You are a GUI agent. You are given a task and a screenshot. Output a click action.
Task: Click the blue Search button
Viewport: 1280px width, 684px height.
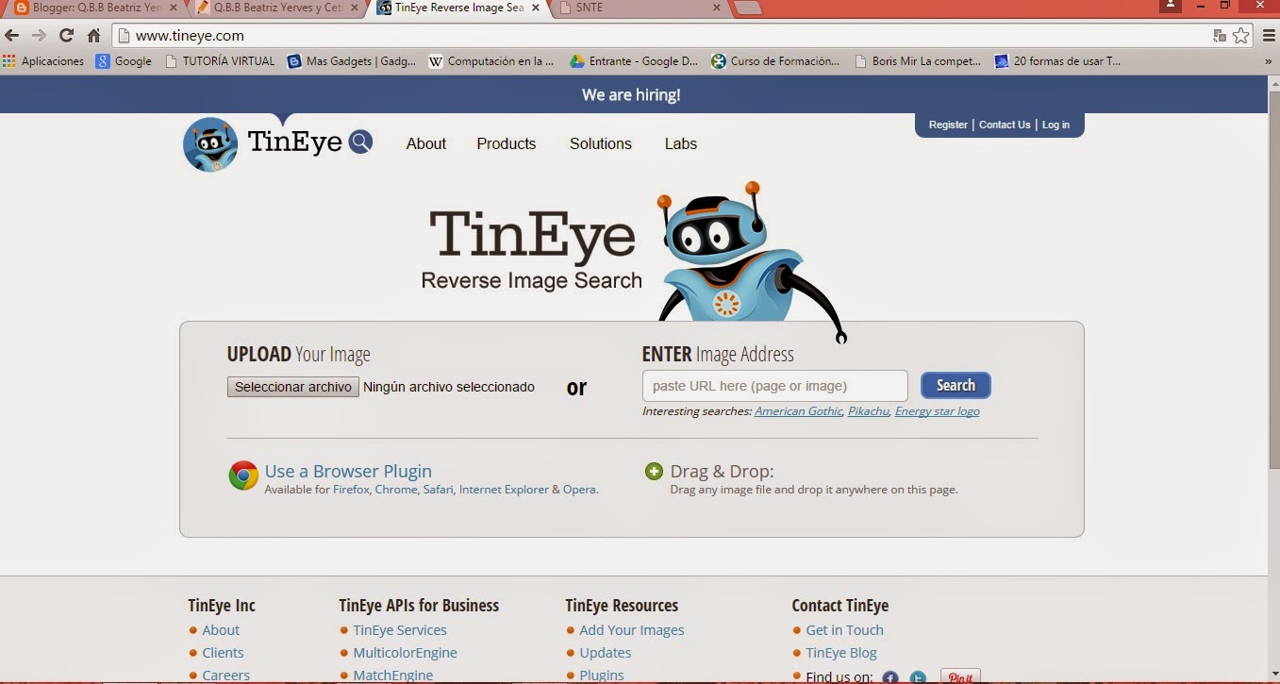[x=956, y=385]
